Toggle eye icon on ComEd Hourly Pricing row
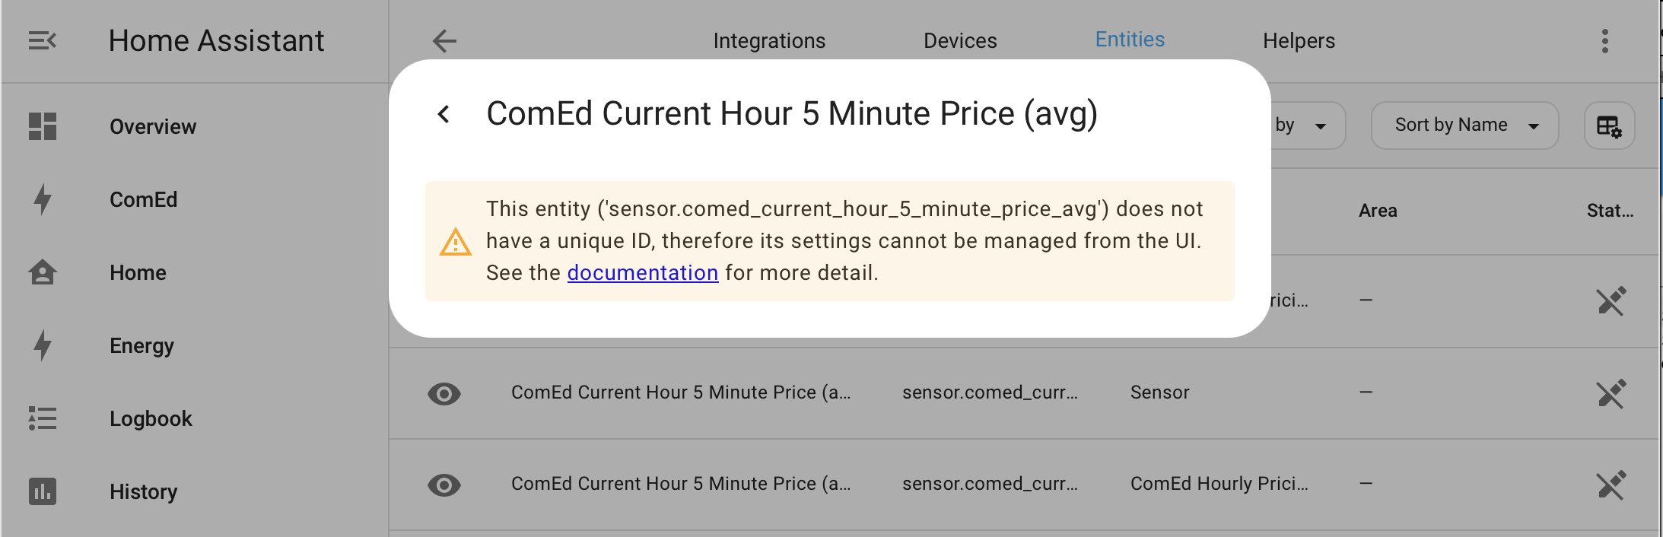1663x537 pixels. (444, 484)
